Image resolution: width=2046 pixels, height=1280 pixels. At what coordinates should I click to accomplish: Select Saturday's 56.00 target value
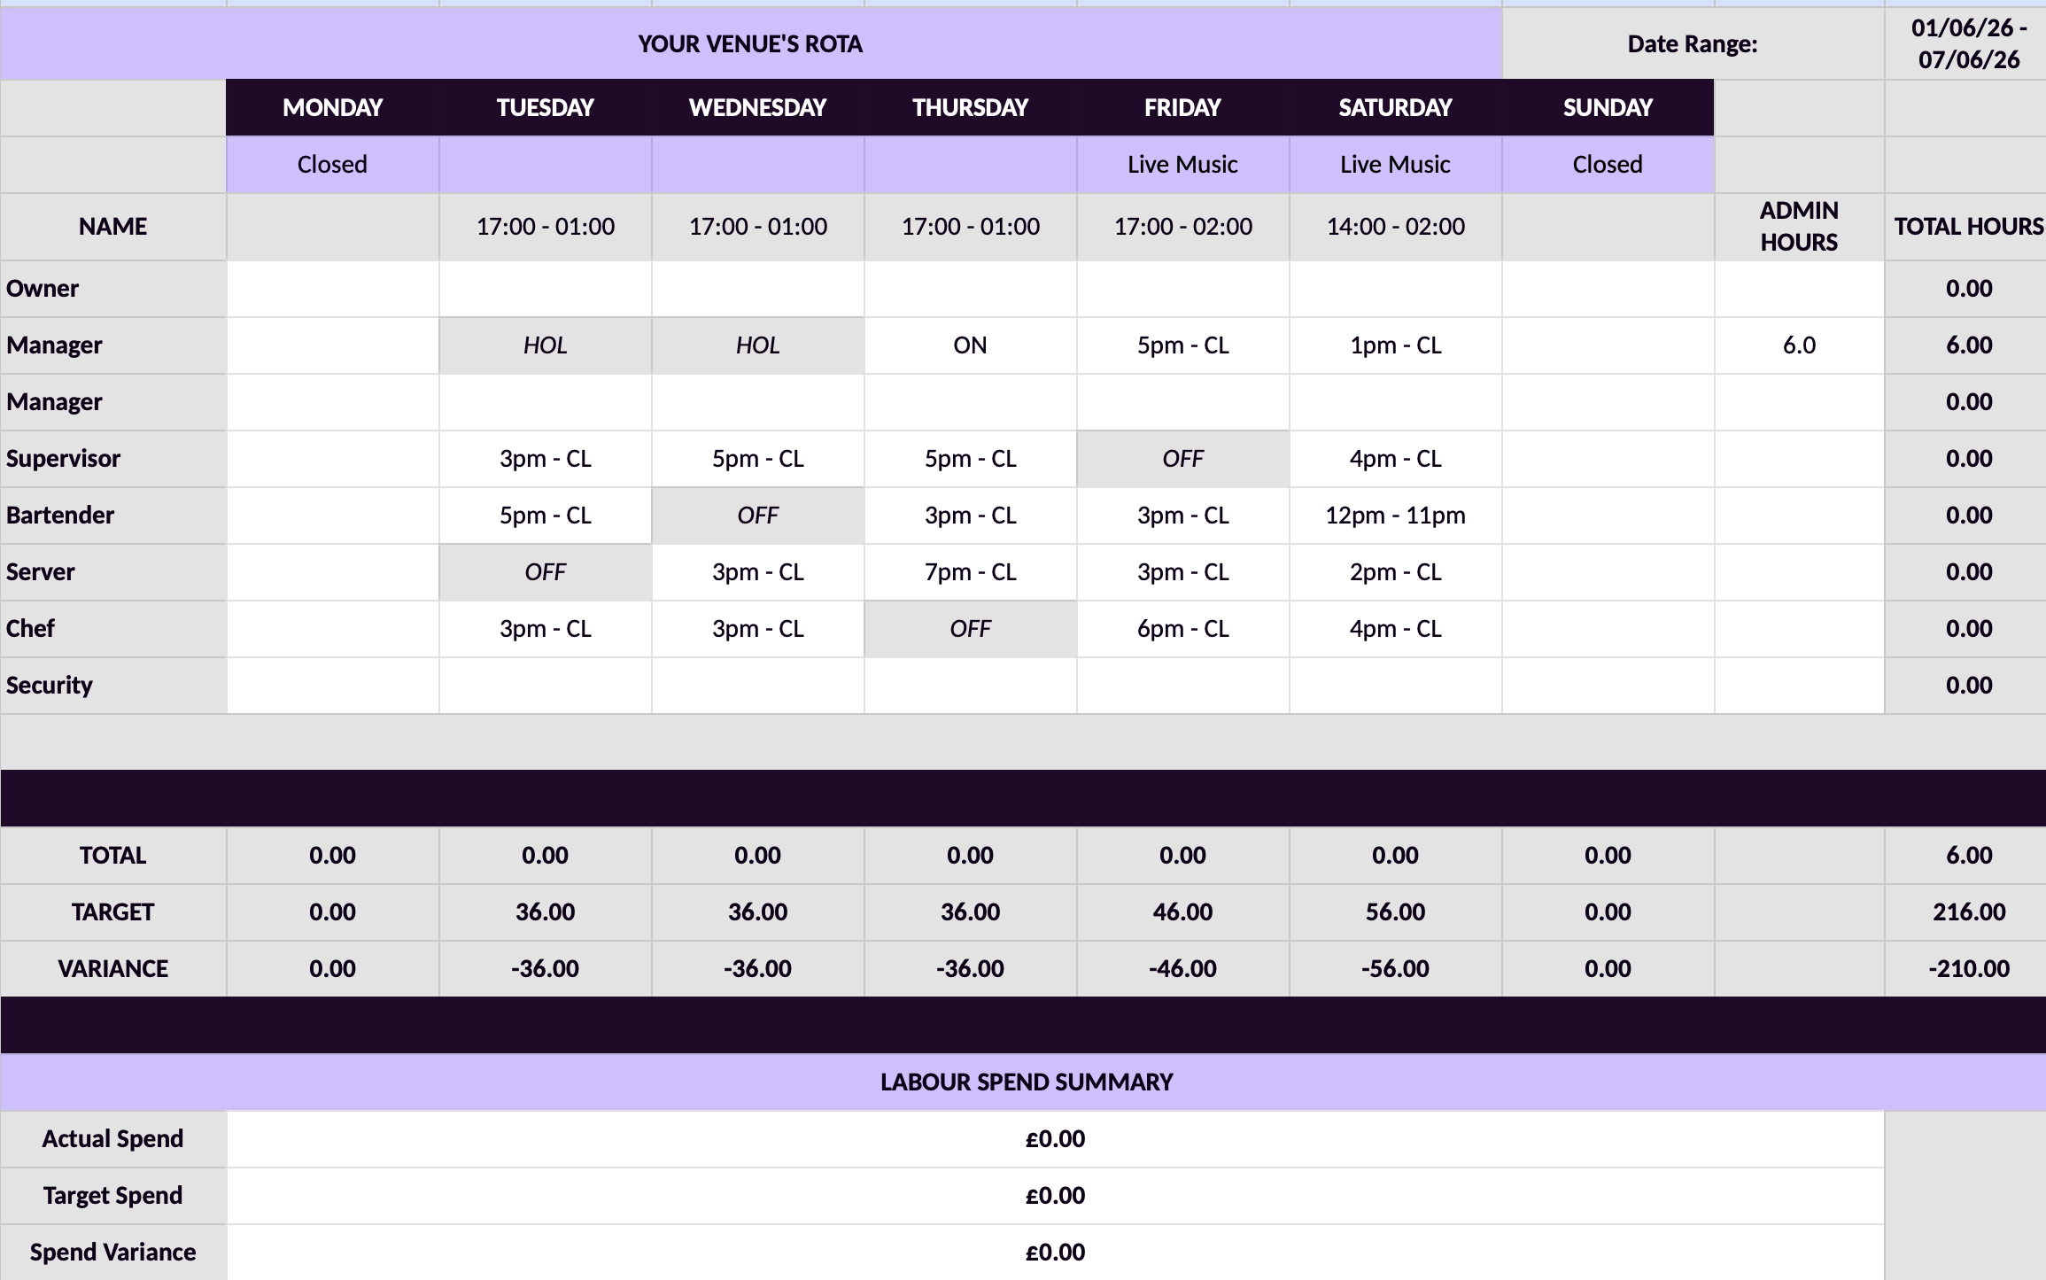[x=1395, y=912]
